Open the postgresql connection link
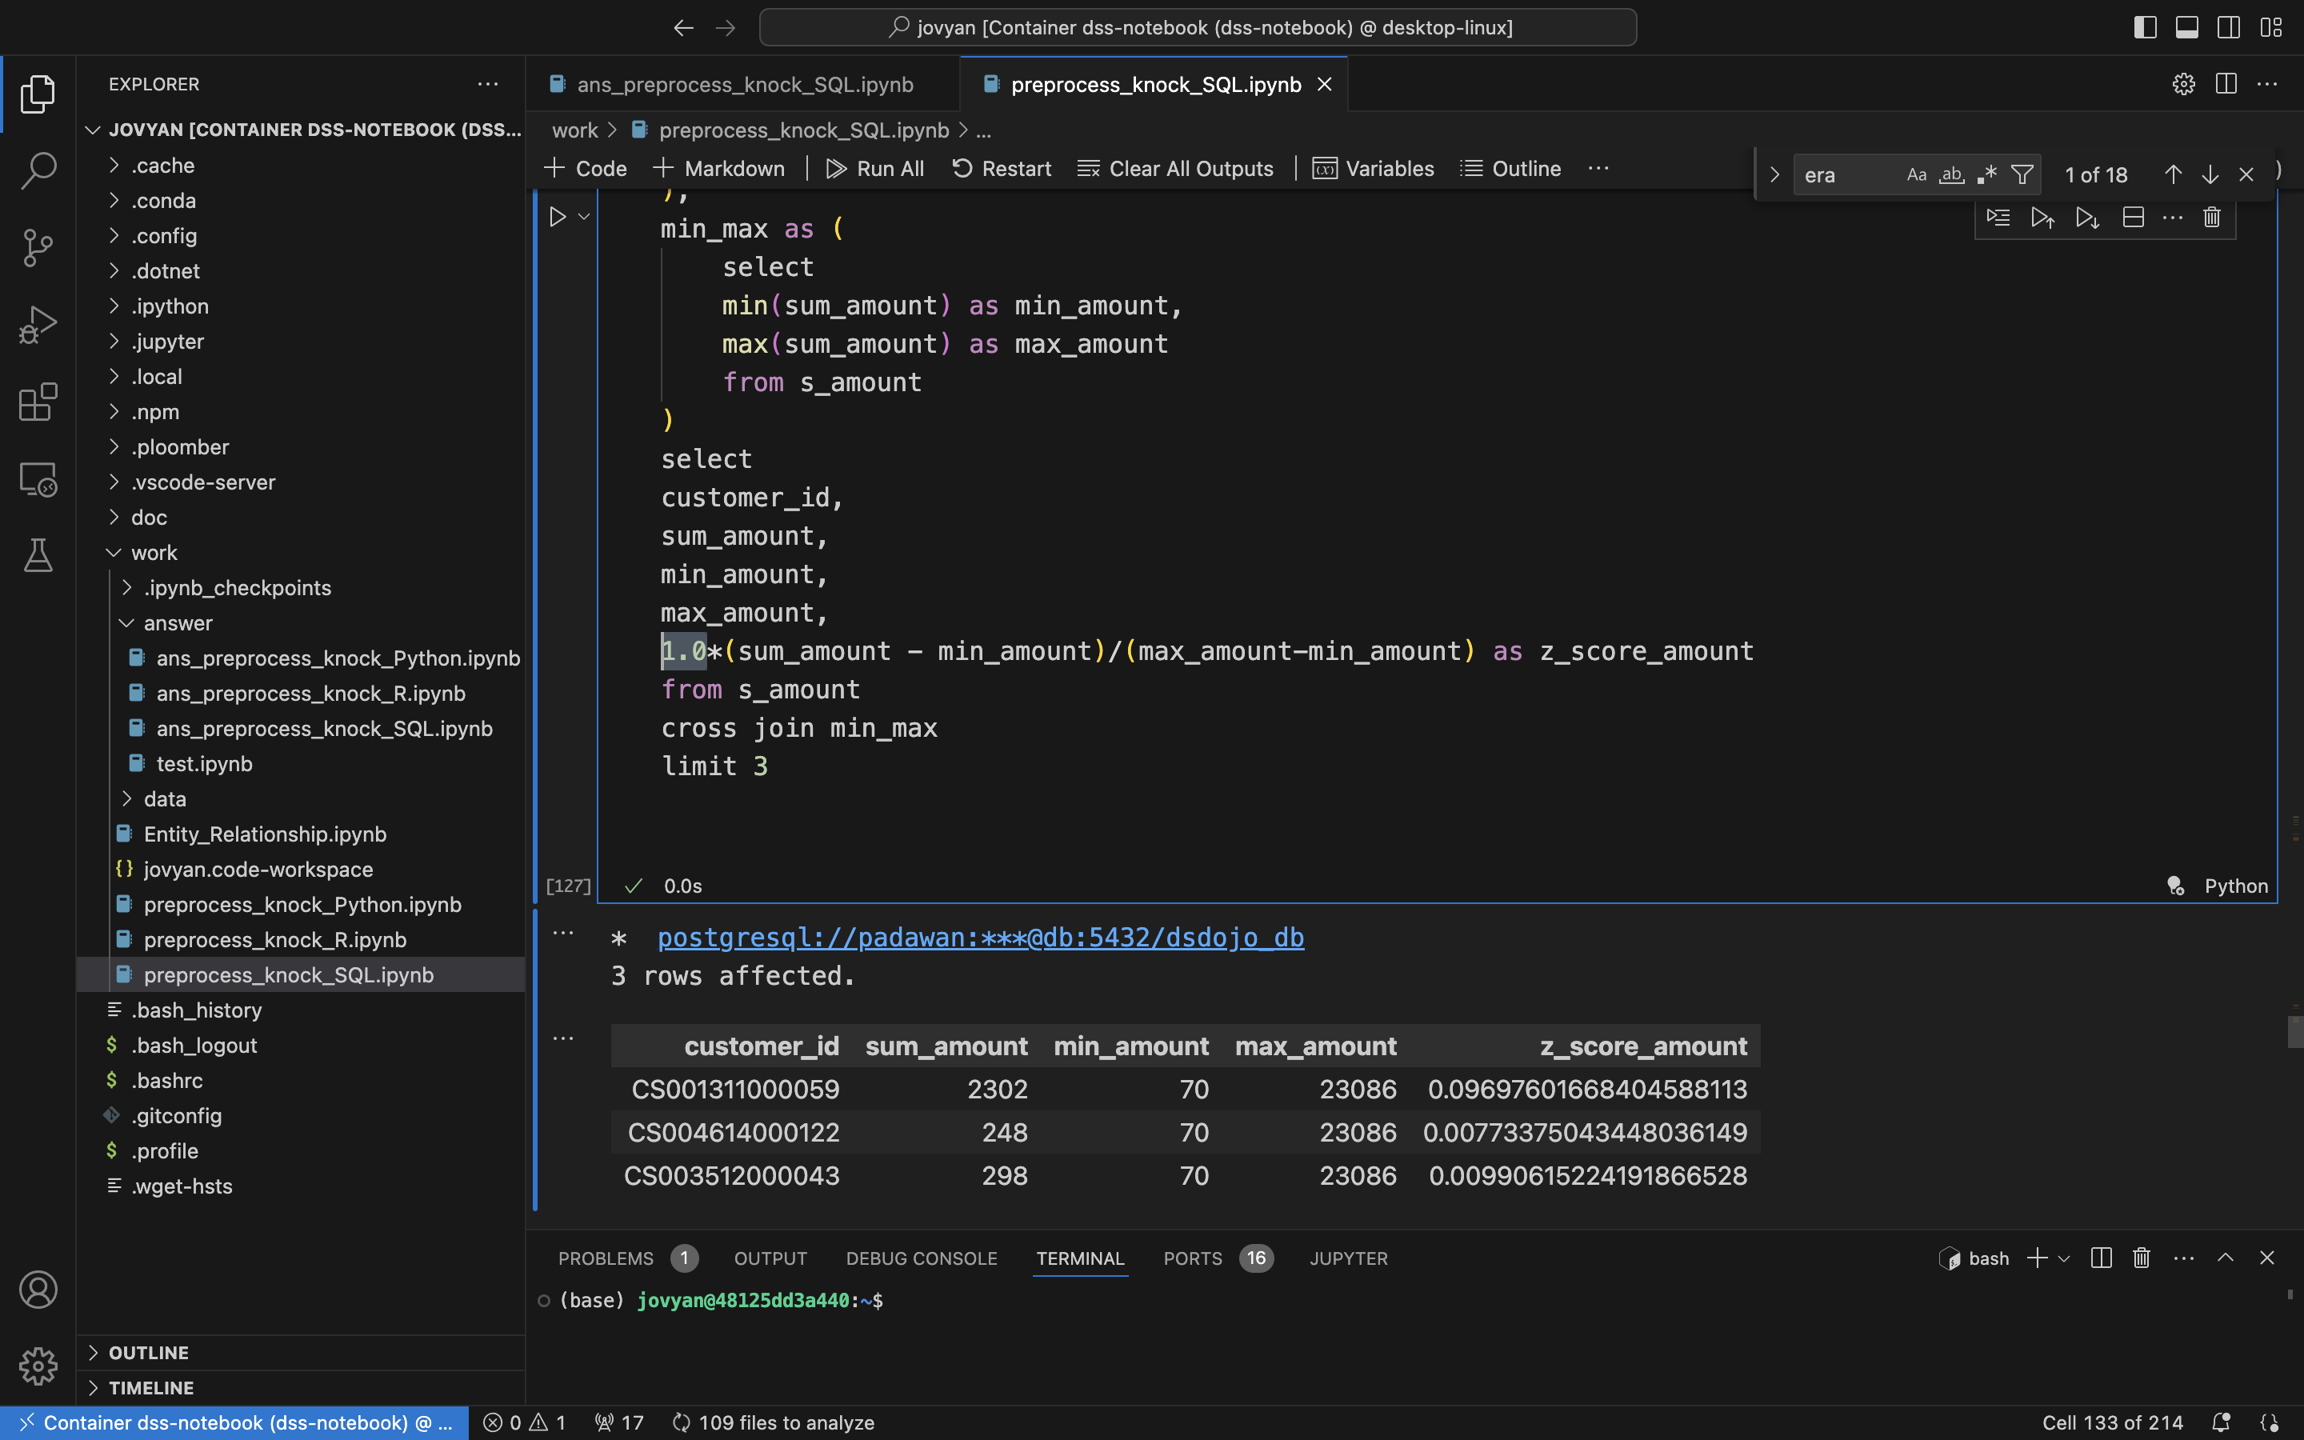Viewport: 2304px width, 1440px height. pos(981,937)
